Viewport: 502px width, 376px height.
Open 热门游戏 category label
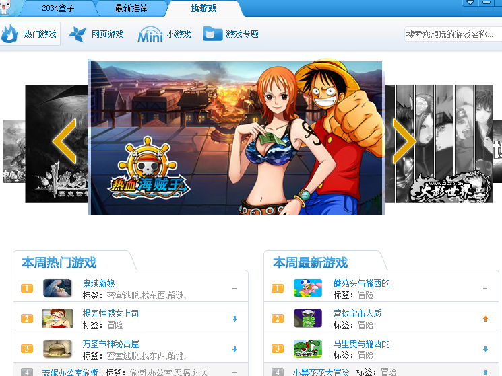40,34
